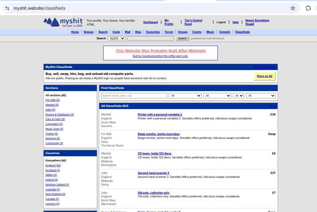
Task: Open the Help link
Action: click(235, 22)
